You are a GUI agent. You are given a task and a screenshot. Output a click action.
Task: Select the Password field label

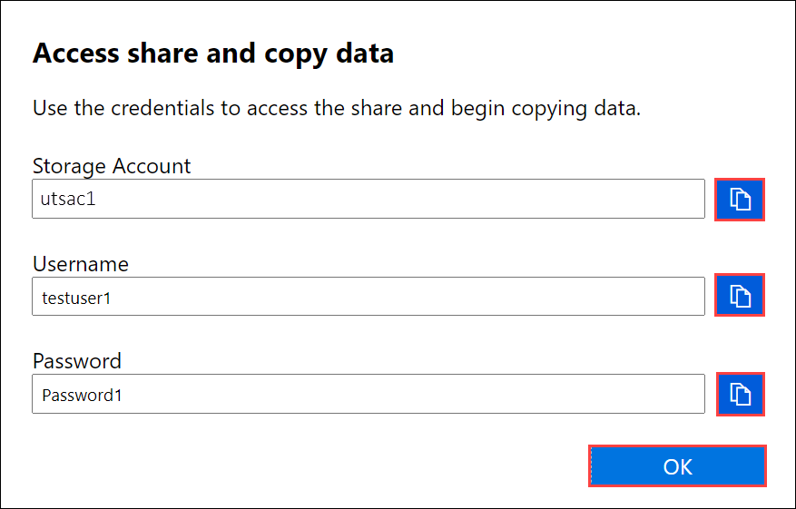tap(77, 361)
